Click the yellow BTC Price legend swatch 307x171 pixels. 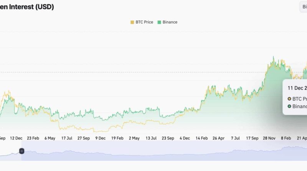click(133, 22)
